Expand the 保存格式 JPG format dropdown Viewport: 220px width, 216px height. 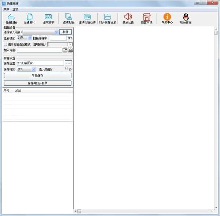coord(33,69)
